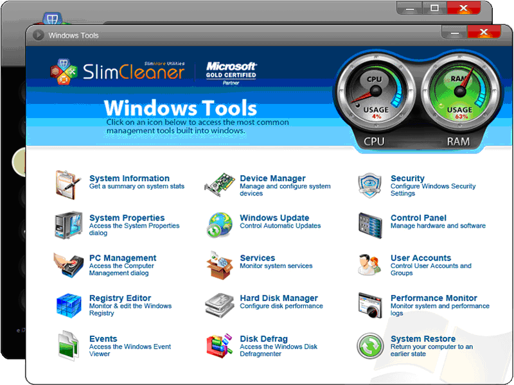Launch the System Restore link

coord(423,339)
